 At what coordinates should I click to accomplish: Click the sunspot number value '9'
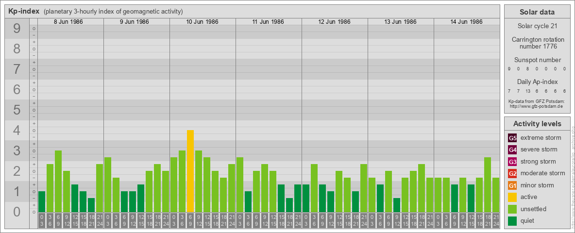coord(509,69)
